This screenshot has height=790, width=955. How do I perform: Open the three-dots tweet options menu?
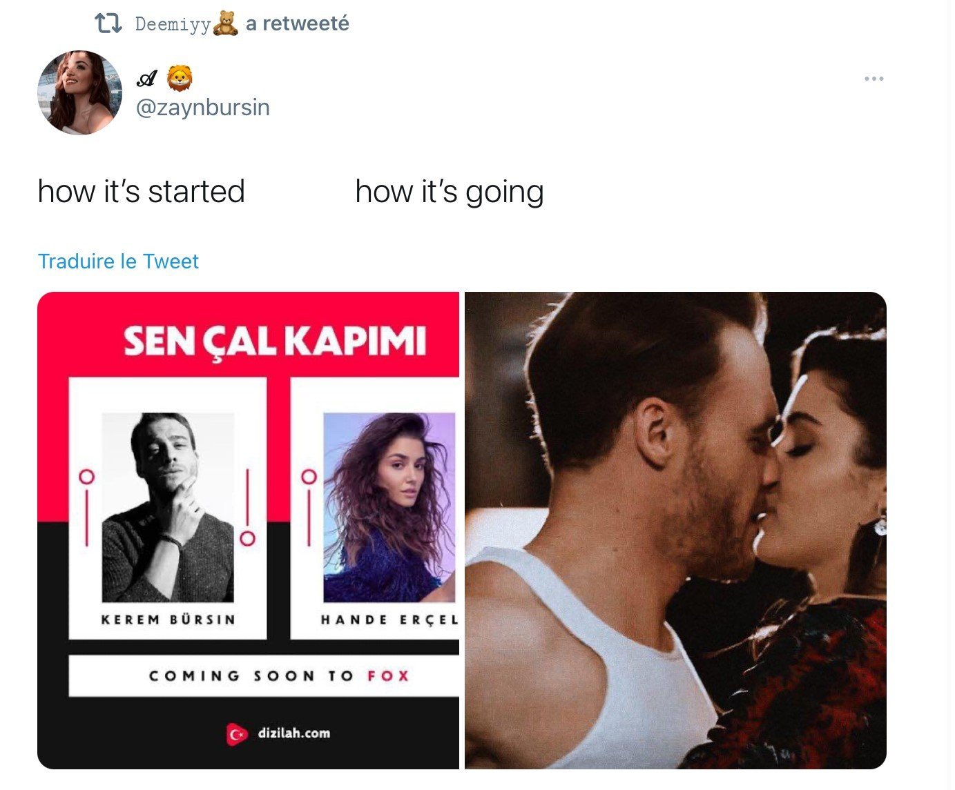(874, 79)
